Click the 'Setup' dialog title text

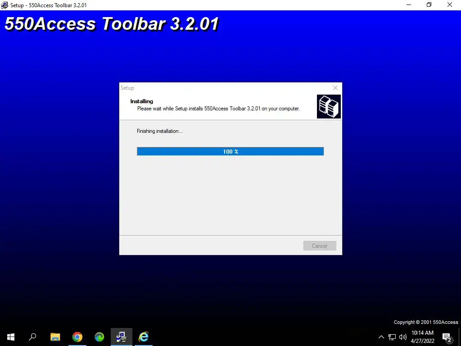pos(127,88)
